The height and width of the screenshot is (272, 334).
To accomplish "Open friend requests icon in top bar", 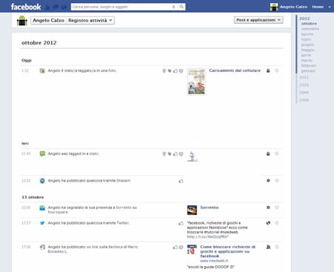I will point(48,7).
